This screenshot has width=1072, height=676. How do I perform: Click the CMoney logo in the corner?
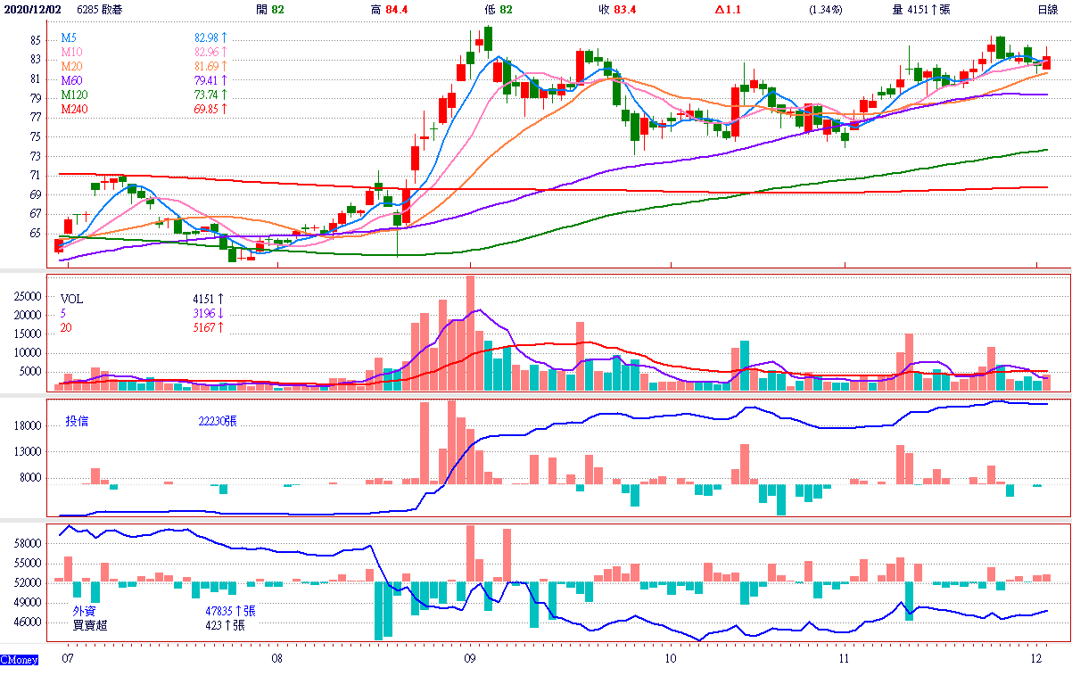(19, 660)
